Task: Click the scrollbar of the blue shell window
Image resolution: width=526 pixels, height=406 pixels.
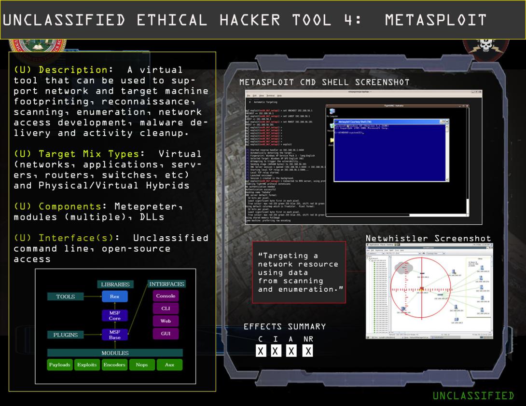Action: [x=447, y=152]
